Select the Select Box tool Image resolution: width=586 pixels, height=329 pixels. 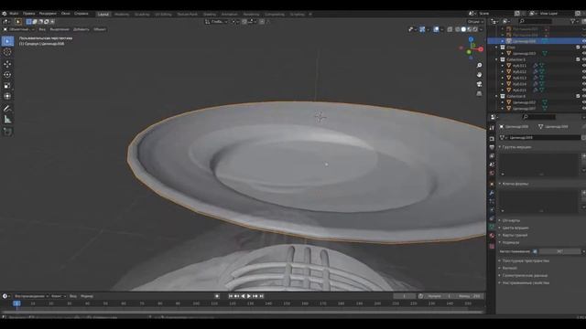click(x=7, y=41)
